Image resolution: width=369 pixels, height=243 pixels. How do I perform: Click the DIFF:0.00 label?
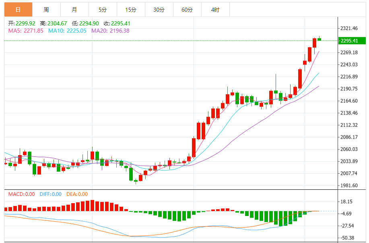[x=51, y=194]
